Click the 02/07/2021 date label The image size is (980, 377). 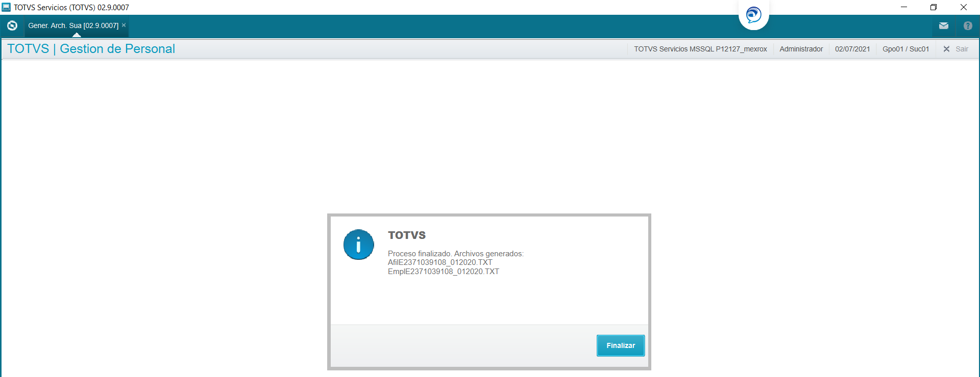(852, 49)
